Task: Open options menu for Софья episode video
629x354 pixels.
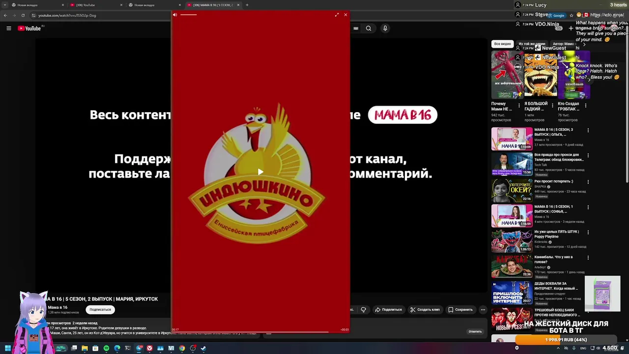Action: 588,207
